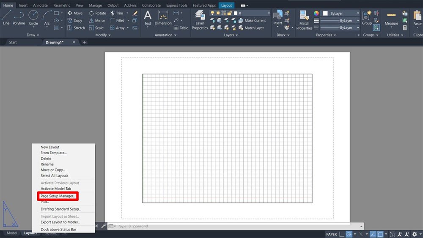Toggle layer freeze sun icon
This screenshot has width=423, height=238.
pyautogui.click(x=218, y=13)
